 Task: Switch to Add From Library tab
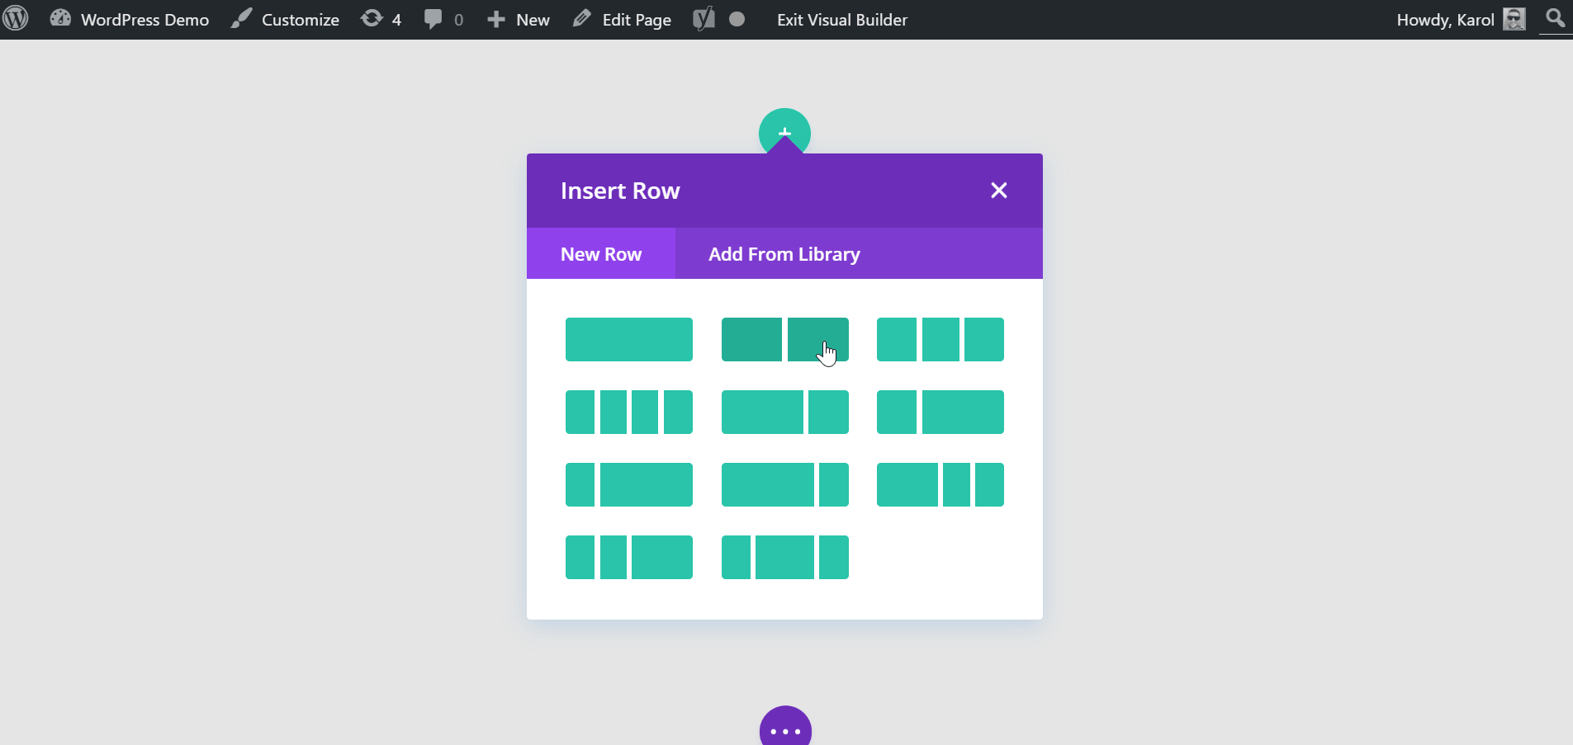click(784, 254)
